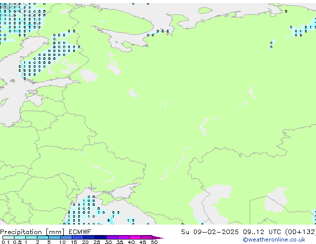Click the 45–50 mm legend color swatch
The height and width of the screenshot is (244, 316).
pos(147,238)
